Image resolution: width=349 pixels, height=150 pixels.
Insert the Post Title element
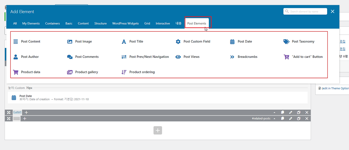[x=132, y=41]
